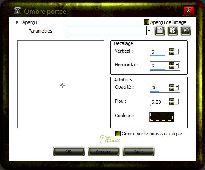Open the Paramètres preset dropdown
The height and width of the screenshot is (170, 205).
pyautogui.click(x=149, y=30)
